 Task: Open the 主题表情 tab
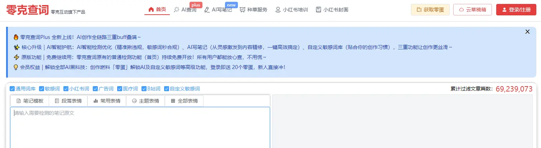tap(145, 101)
